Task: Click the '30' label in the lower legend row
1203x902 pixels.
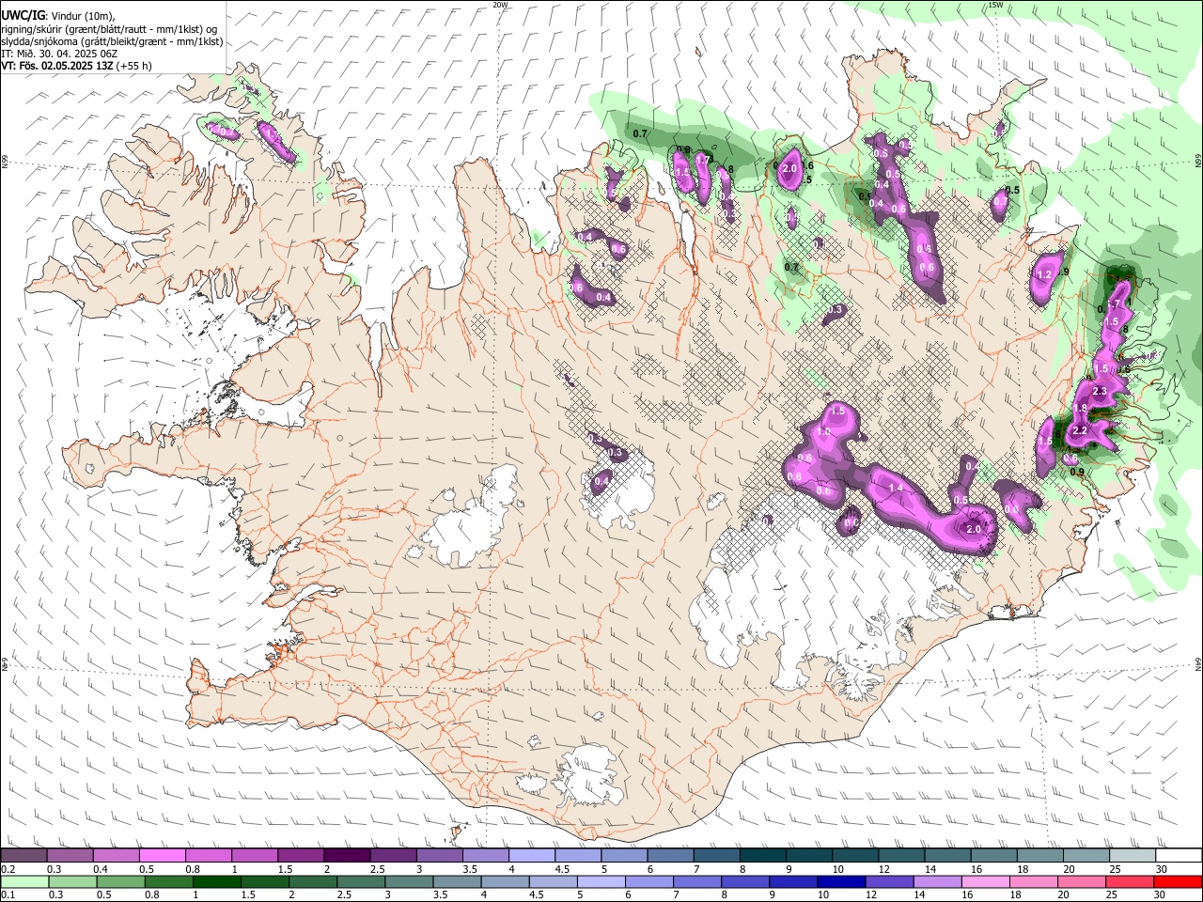Action: (x=1160, y=895)
